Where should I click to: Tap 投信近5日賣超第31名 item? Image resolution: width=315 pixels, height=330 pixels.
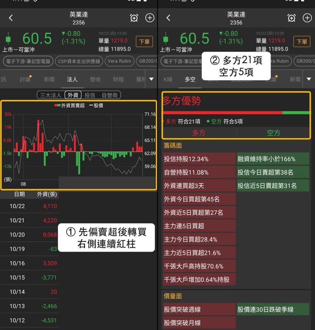(x=273, y=186)
